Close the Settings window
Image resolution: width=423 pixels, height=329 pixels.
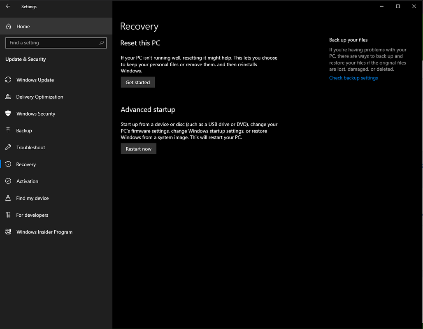pos(414,7)
